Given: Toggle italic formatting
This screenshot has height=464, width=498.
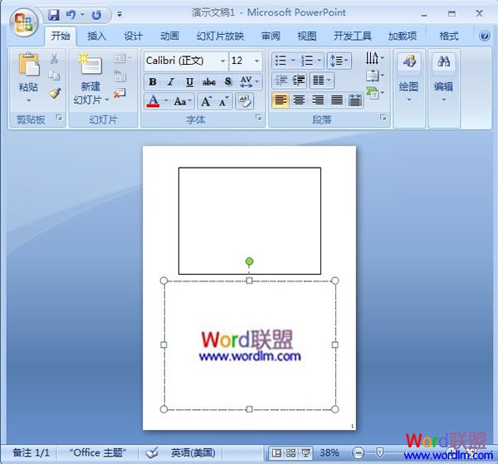Looking at the screenshot, I should [x=171, y=82].
